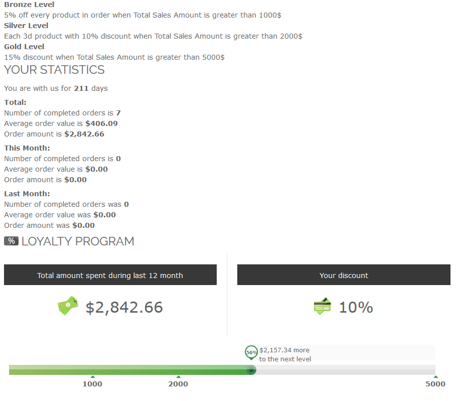456x401 pixels.
Task: Click the round handle on the loyalty progress bar
Action: [x=251, y=370]
